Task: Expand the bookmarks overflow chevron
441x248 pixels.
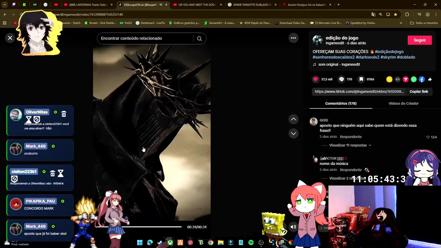Action: pos(401,23)
